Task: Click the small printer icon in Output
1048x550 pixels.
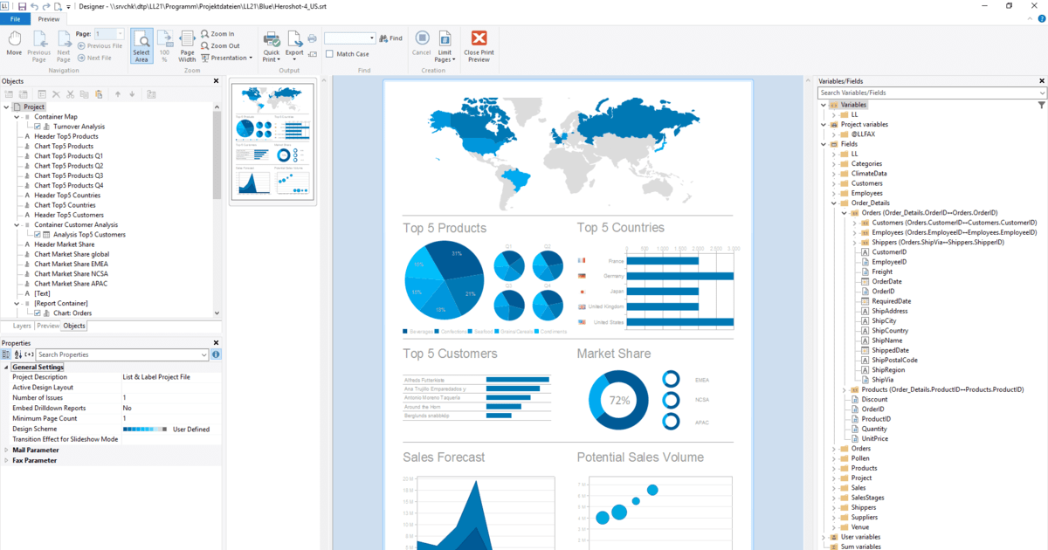Action: (312, 39)
